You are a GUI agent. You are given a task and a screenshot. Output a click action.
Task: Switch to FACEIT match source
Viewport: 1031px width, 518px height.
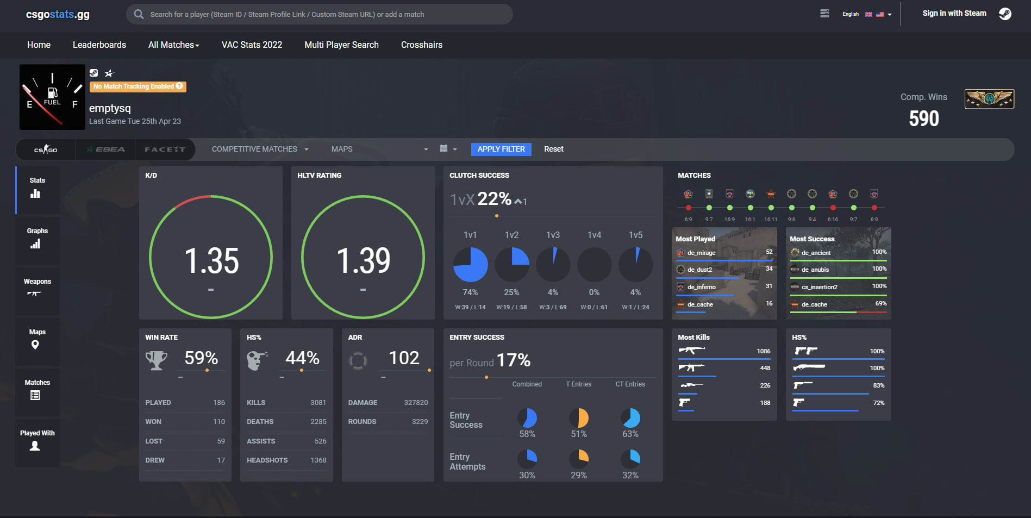165,149
